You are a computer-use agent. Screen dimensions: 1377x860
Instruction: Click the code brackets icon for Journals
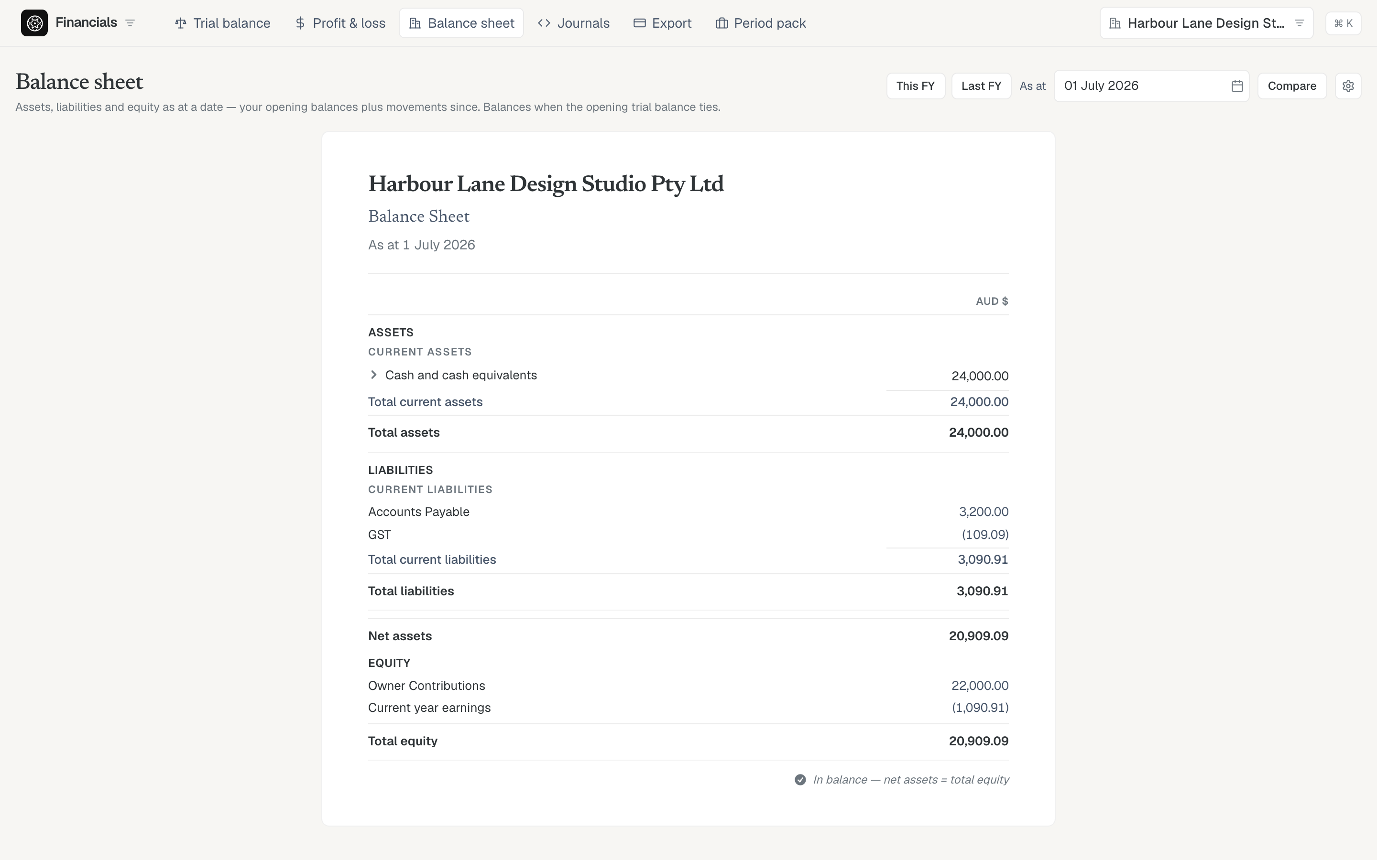(x=544, y=23)
